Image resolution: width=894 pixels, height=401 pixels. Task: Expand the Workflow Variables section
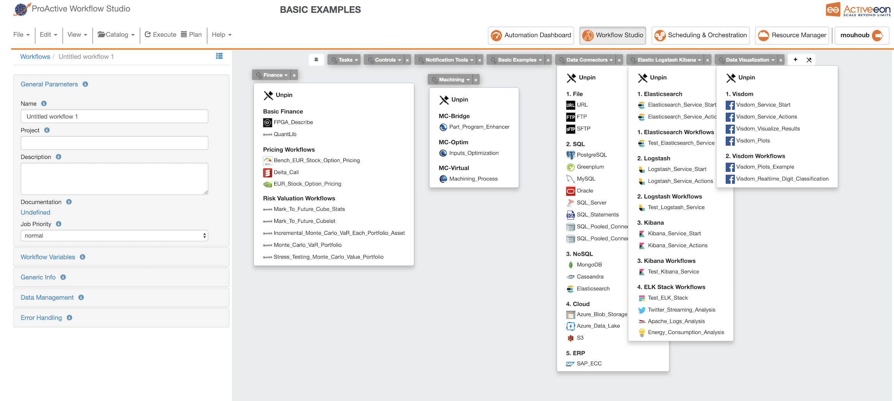point(48,257)
